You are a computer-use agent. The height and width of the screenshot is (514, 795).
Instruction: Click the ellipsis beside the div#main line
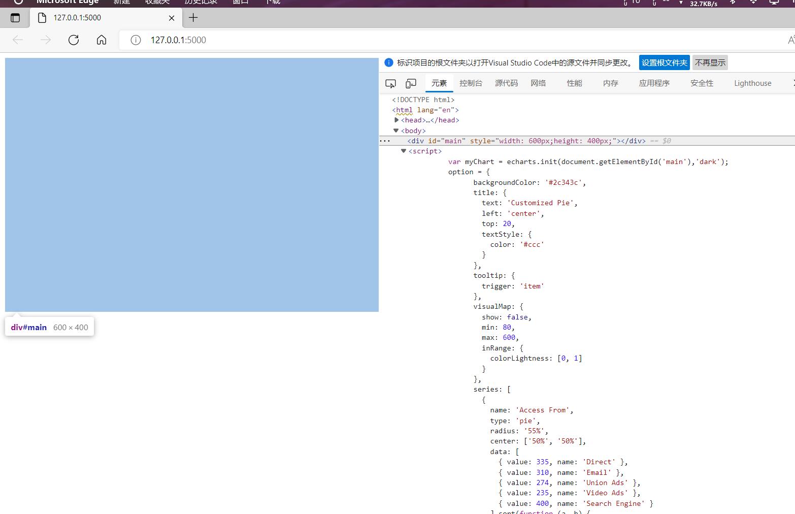pyautogui.click(x=385, y=141)
